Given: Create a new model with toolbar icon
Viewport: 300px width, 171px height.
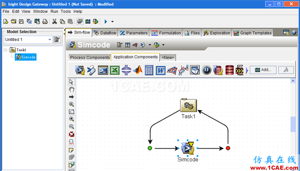Looking at the screenshot, I should 5,21.
